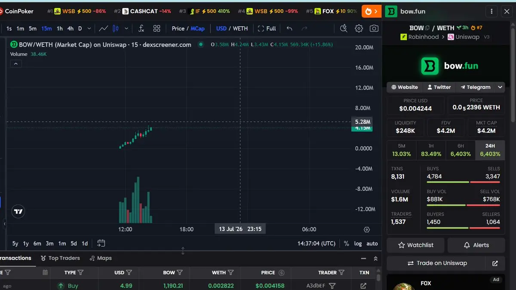Open the Twitter link
The width and height of the screenshot is (516, 290).
439,87
